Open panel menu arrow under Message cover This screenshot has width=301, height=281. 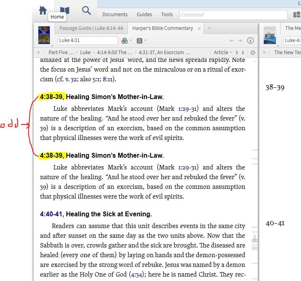tap(278, 46)
